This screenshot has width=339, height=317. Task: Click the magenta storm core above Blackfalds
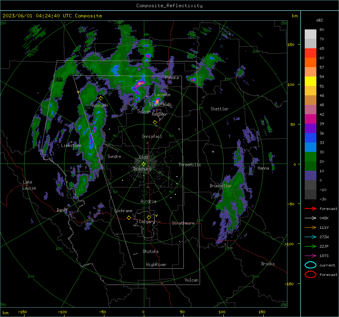[x=157, y=101]
